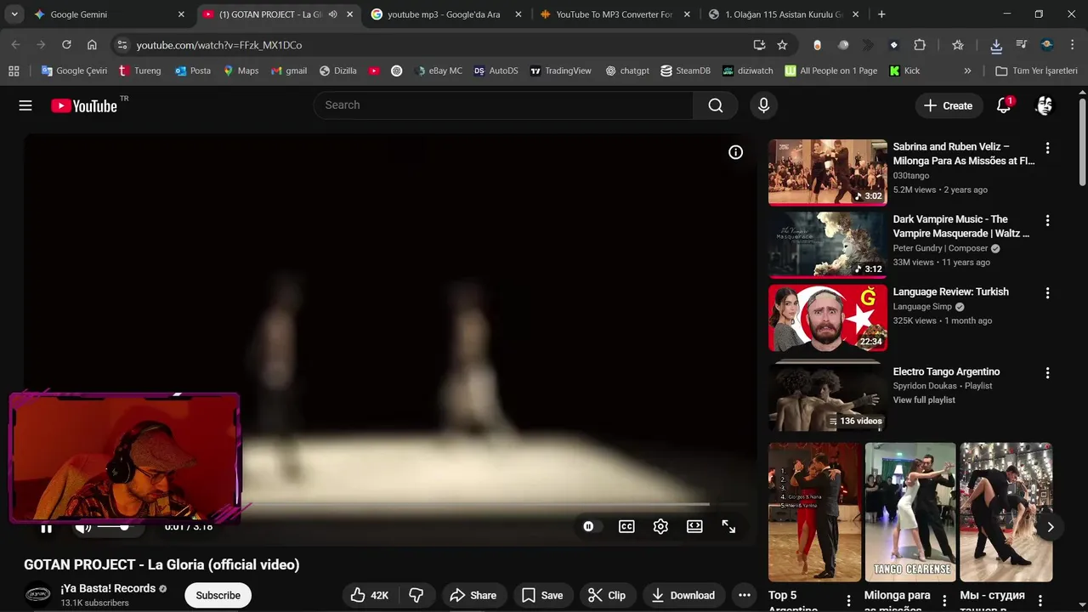Create a Clip from the video
Viewport: 1088px width, 612px height.
pos(607,595)
